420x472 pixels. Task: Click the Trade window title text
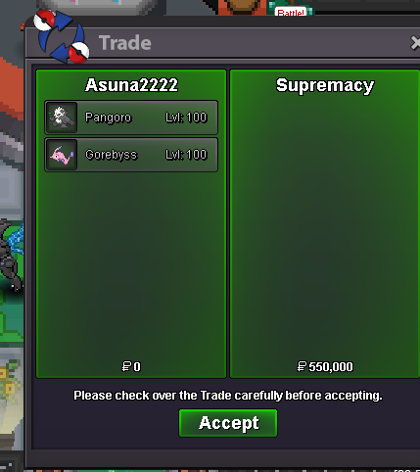(125, 43)
